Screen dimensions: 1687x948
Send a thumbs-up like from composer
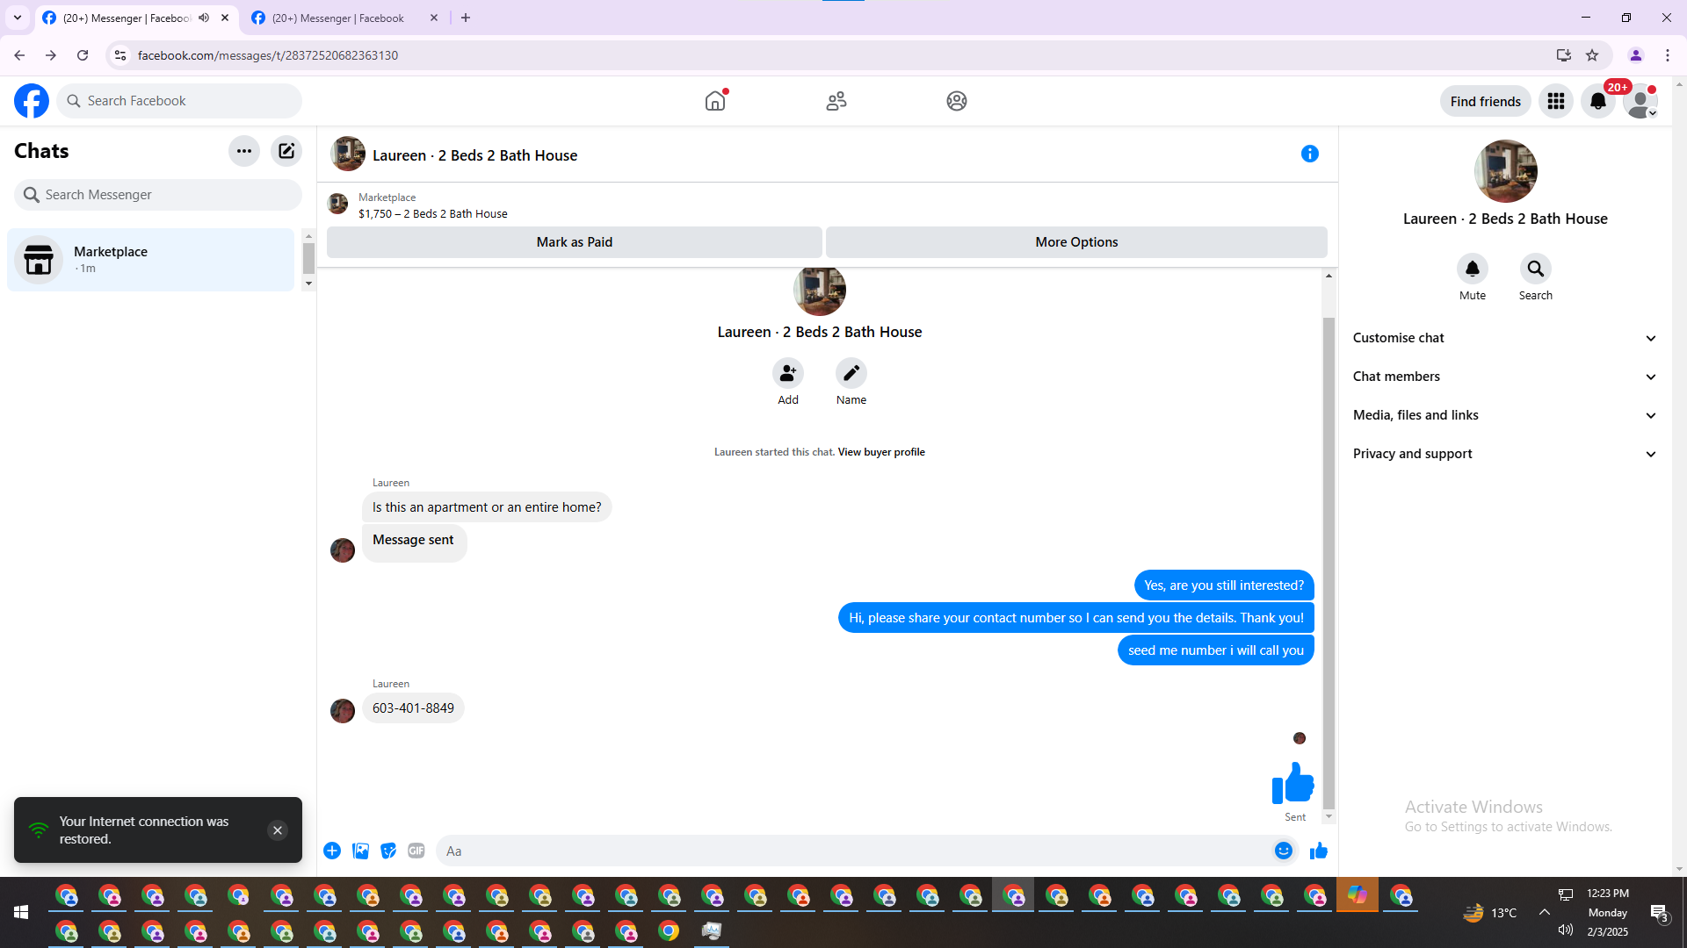click(x=1319, y=851)
